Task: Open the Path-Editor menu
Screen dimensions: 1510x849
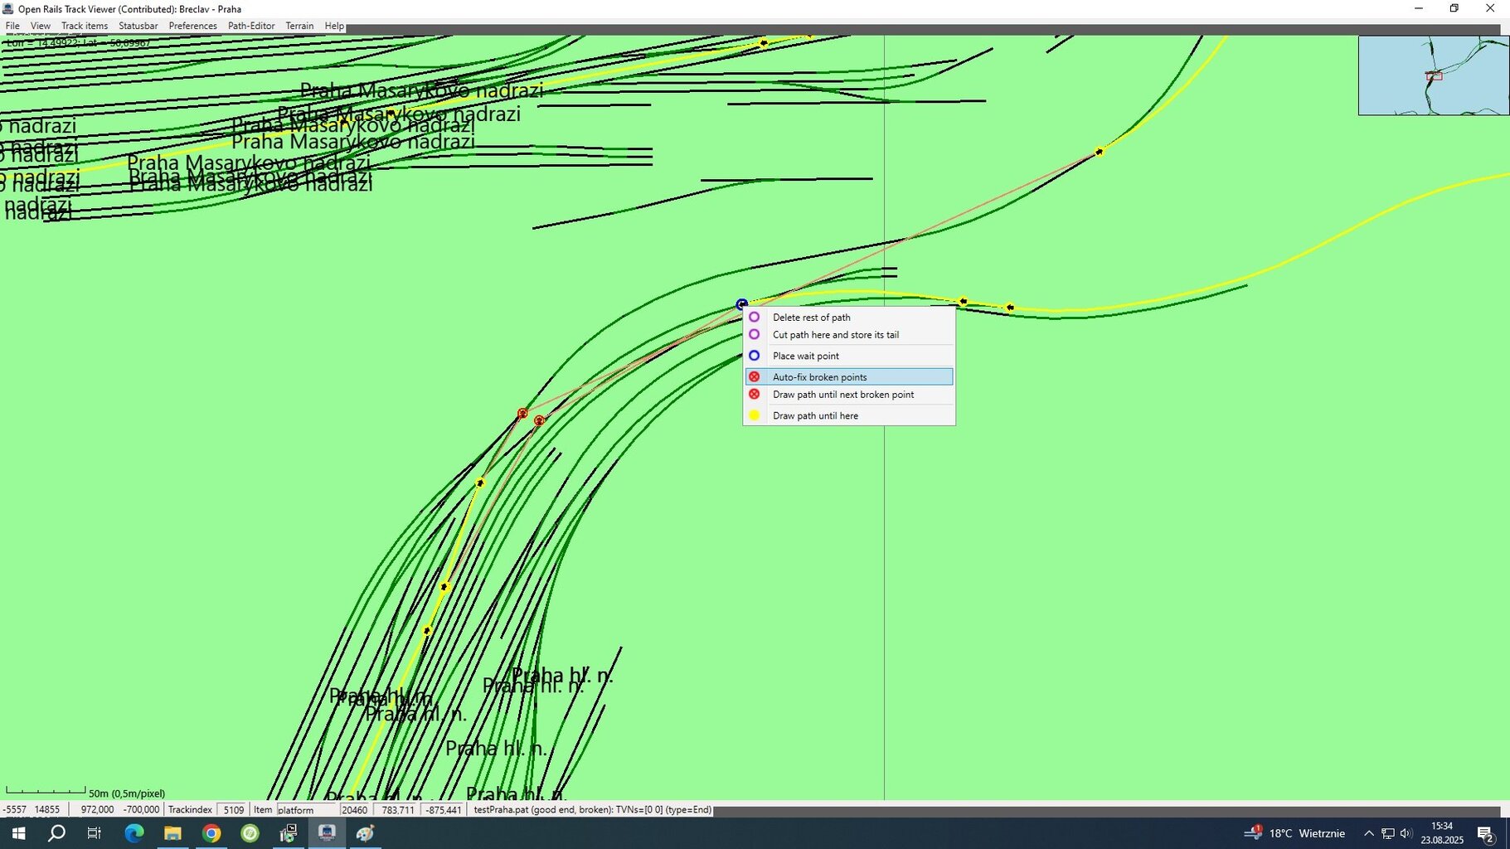Action: (251, 26)
